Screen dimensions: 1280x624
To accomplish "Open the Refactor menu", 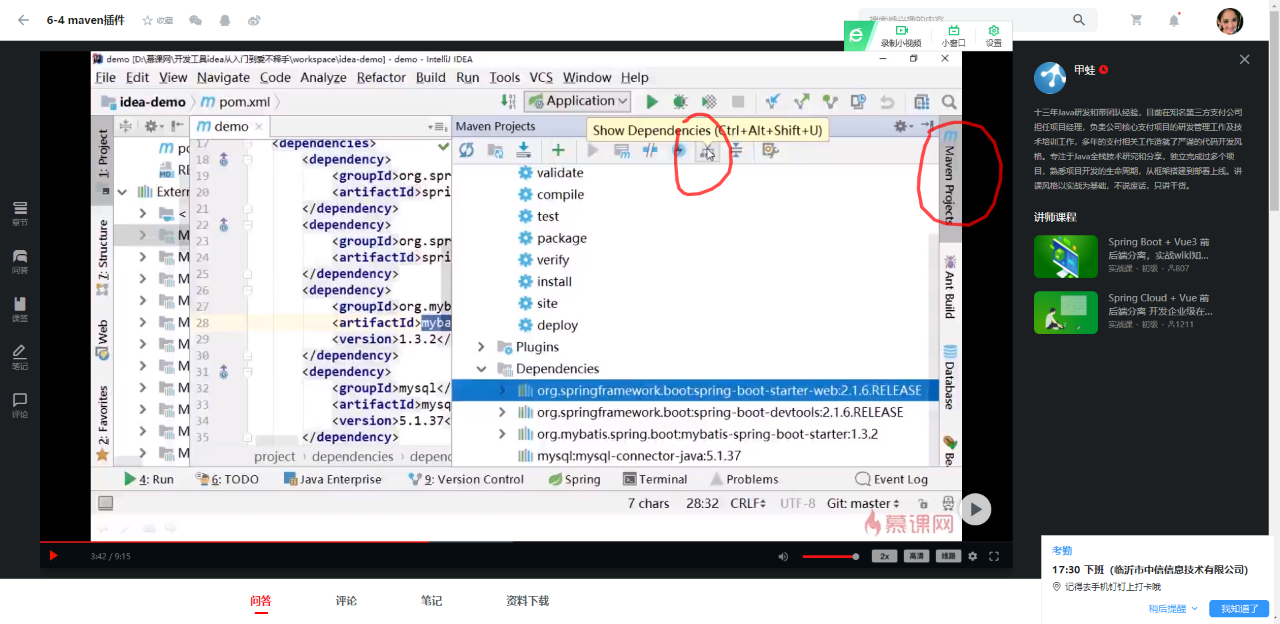I will [x=381, y=77].
